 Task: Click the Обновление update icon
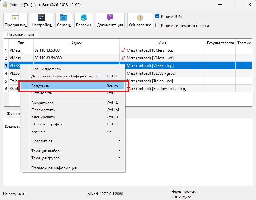140,18
